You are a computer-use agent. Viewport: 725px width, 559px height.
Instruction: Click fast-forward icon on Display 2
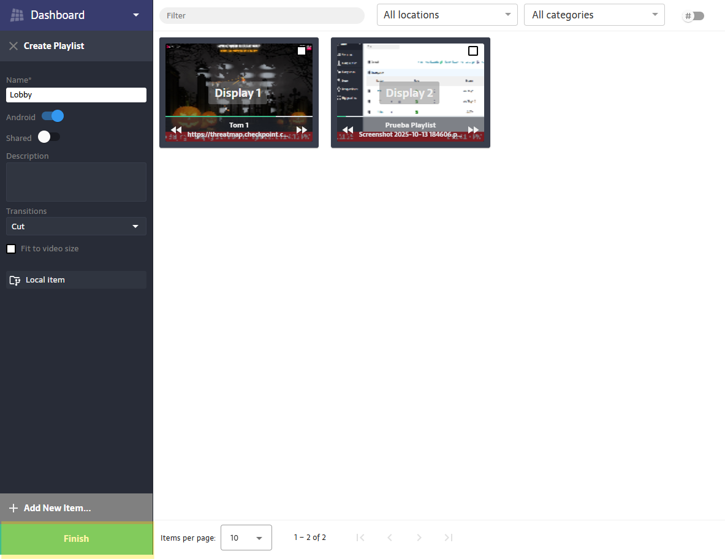click(x=473, y=130)
